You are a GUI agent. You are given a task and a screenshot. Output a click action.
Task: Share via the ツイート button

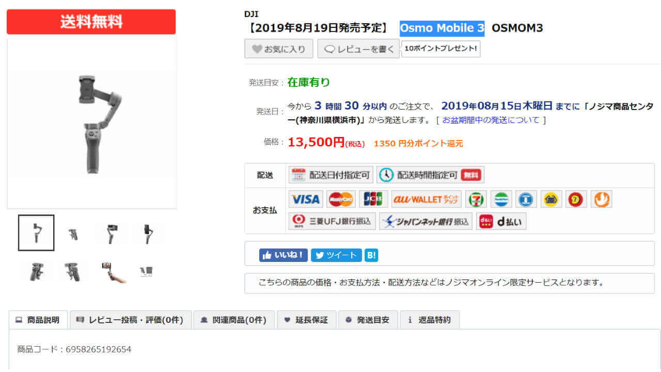pyautogui.click(x=336, y=255)
